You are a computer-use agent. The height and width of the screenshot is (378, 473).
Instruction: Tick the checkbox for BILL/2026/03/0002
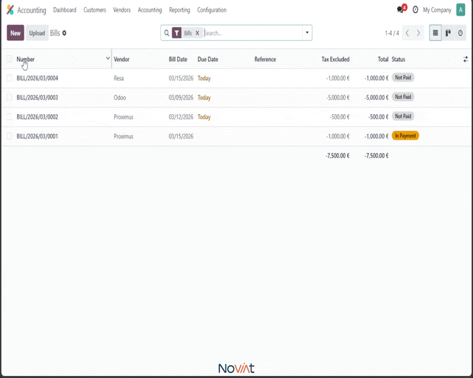pos(9,117)
